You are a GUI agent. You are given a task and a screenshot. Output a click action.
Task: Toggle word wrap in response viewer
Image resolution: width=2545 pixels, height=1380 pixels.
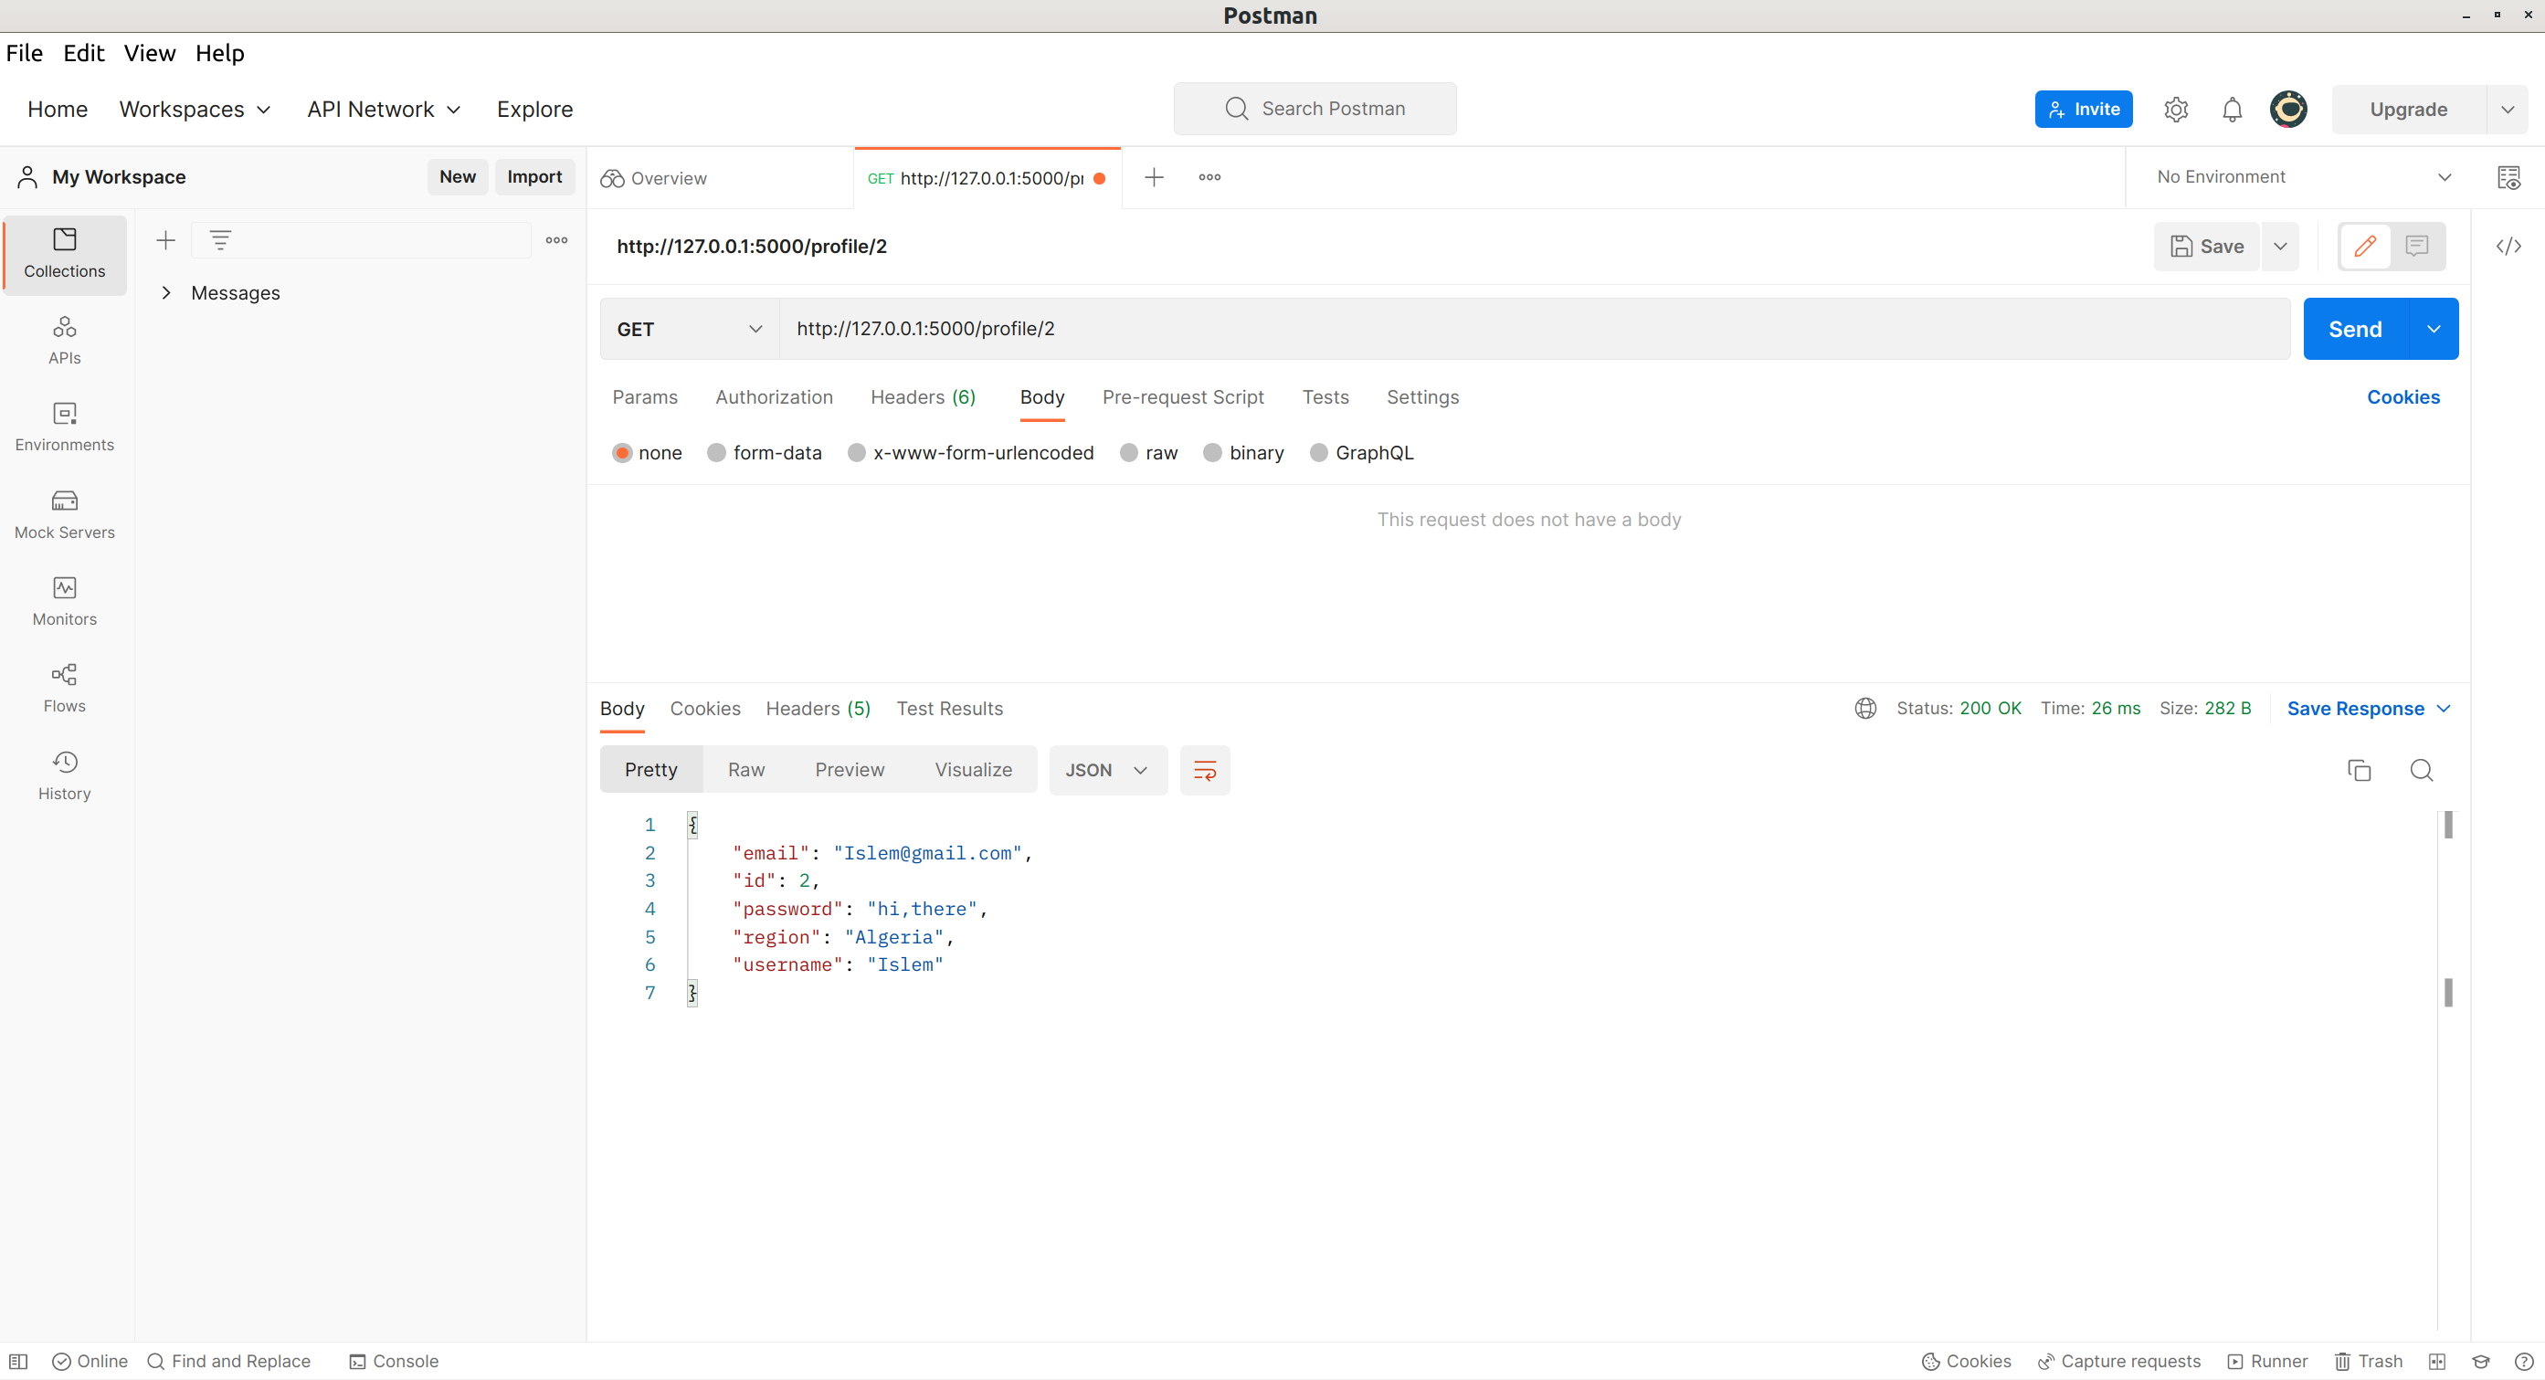click(x=1204, y=770)
